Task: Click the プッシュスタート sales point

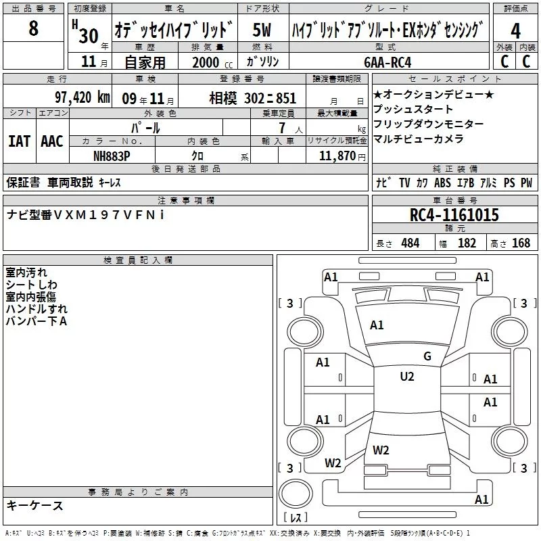Action: click(413, 109)
